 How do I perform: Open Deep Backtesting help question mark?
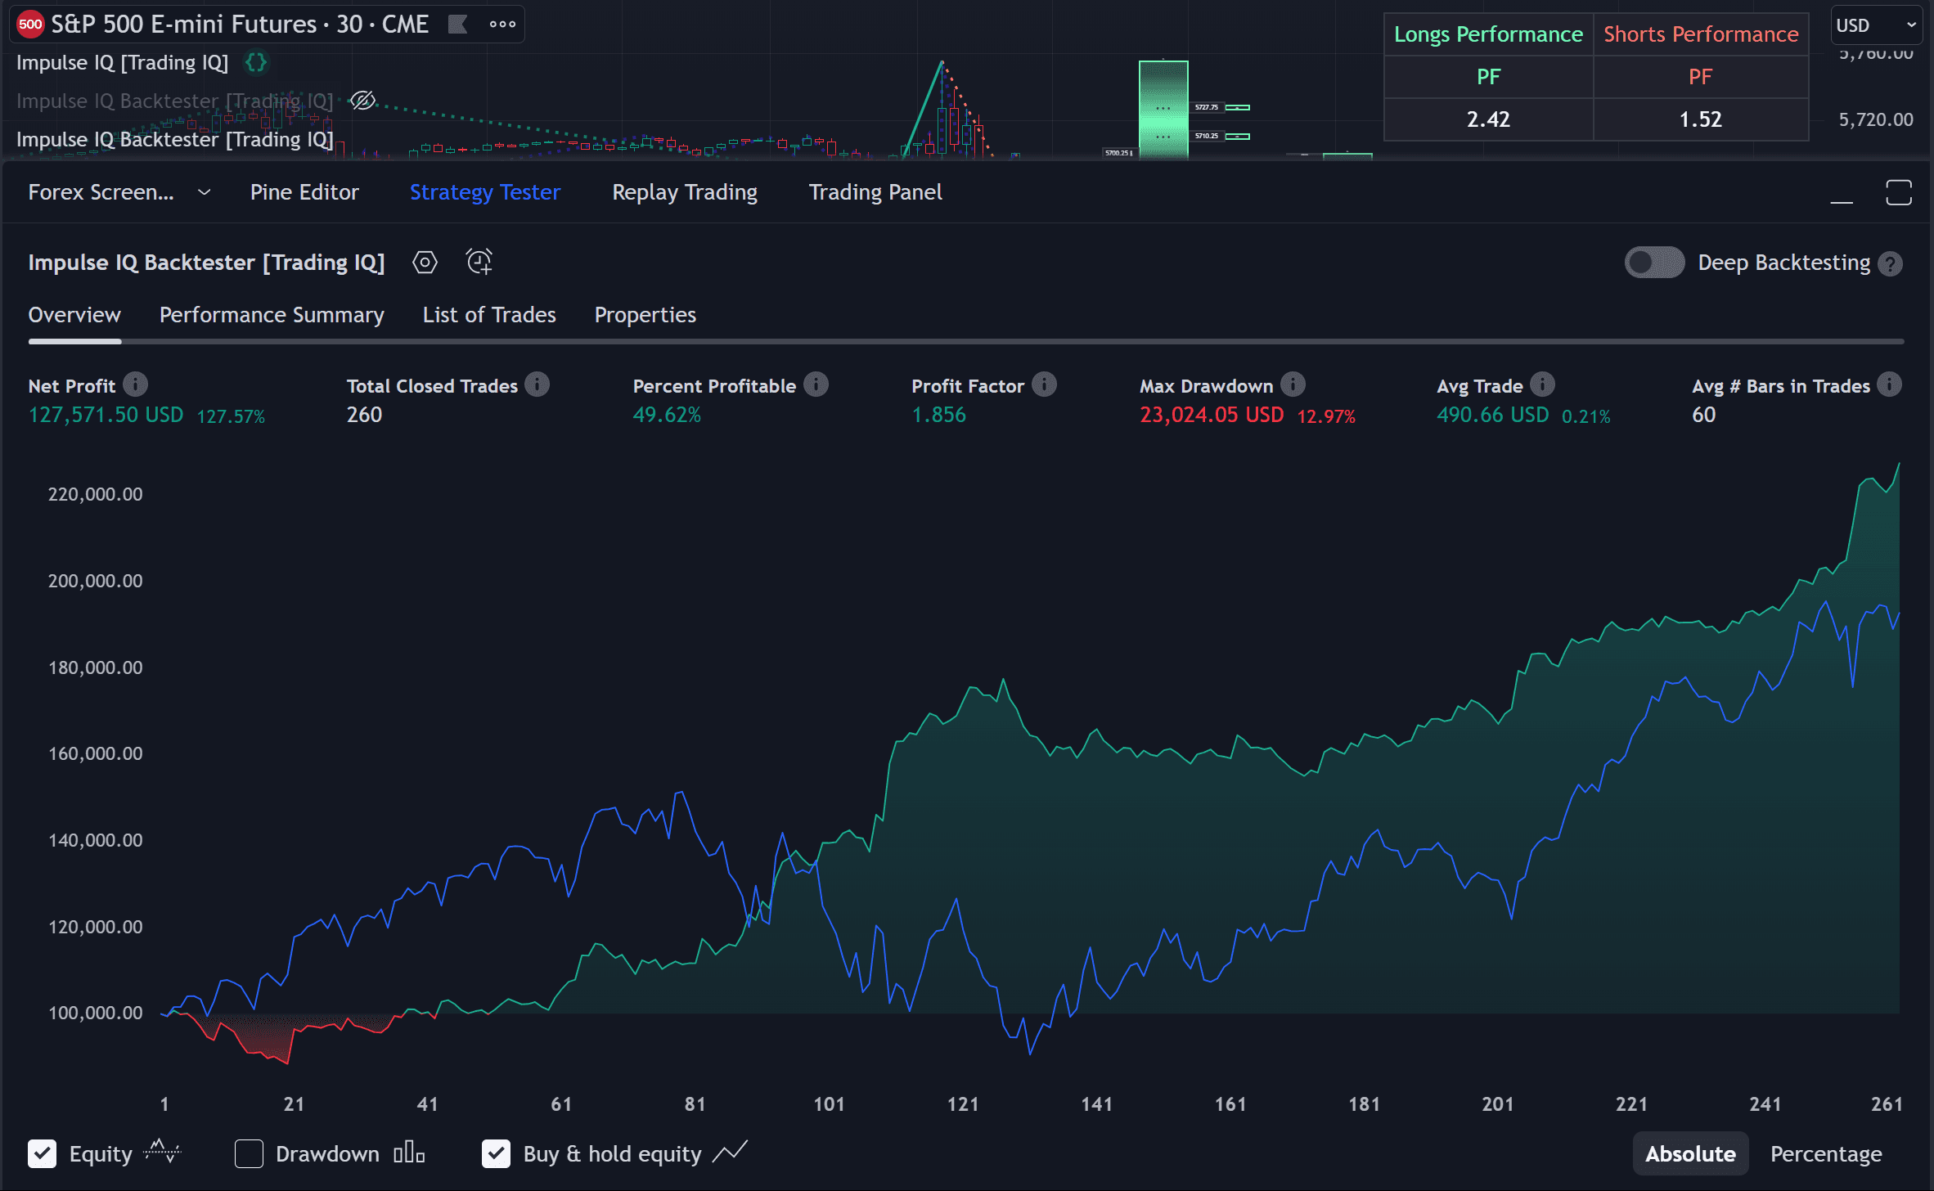click(1890, 263)
